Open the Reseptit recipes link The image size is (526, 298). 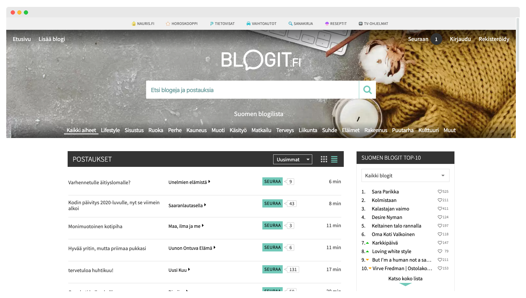[336, 24]
